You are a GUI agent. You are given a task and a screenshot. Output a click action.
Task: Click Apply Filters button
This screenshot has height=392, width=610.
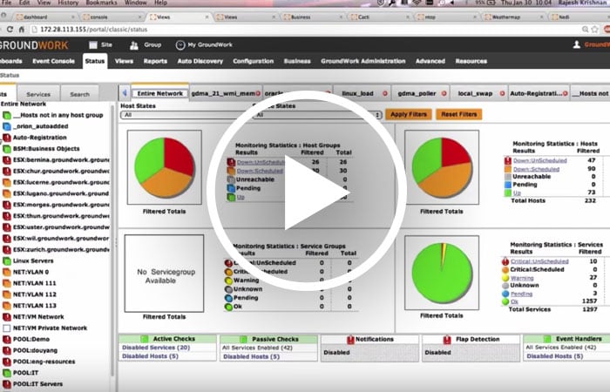point(409,114)
